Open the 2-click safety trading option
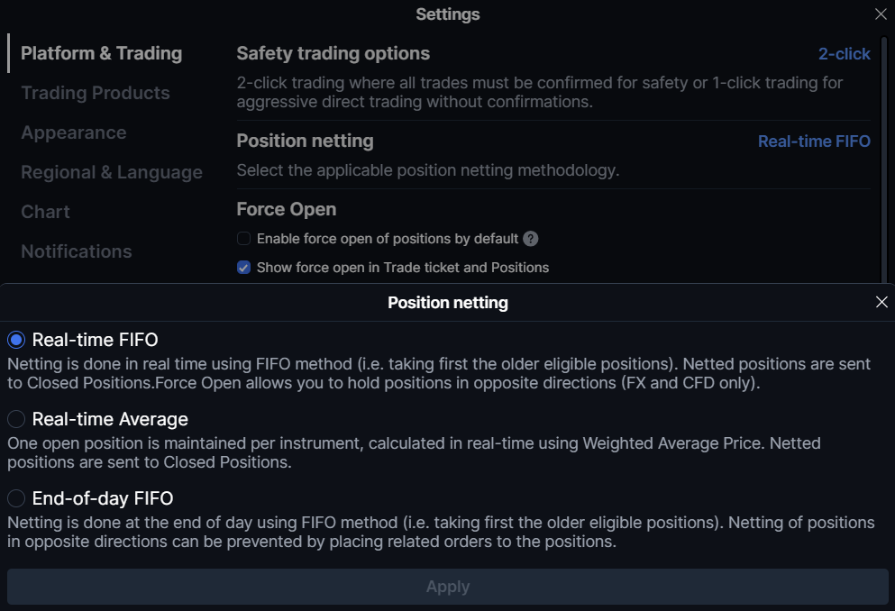The image size is (895, 611). tap(845, 54)
